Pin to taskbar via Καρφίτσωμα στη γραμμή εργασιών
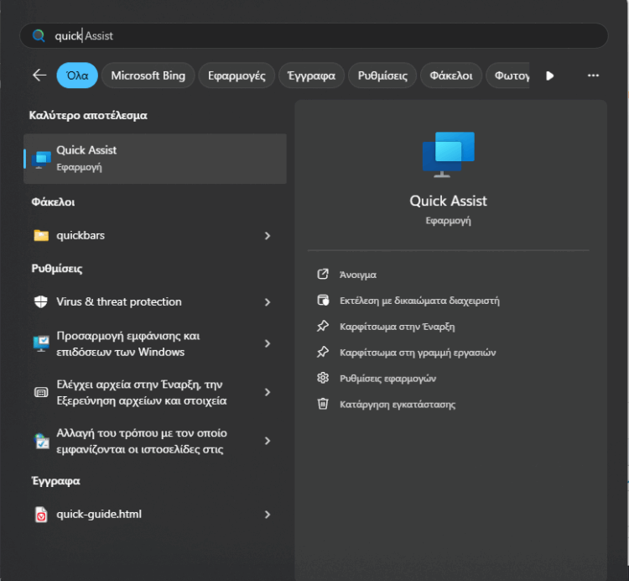Image resolution: width=629 pixels, height=581 pixels. click(x=418, y=353)
